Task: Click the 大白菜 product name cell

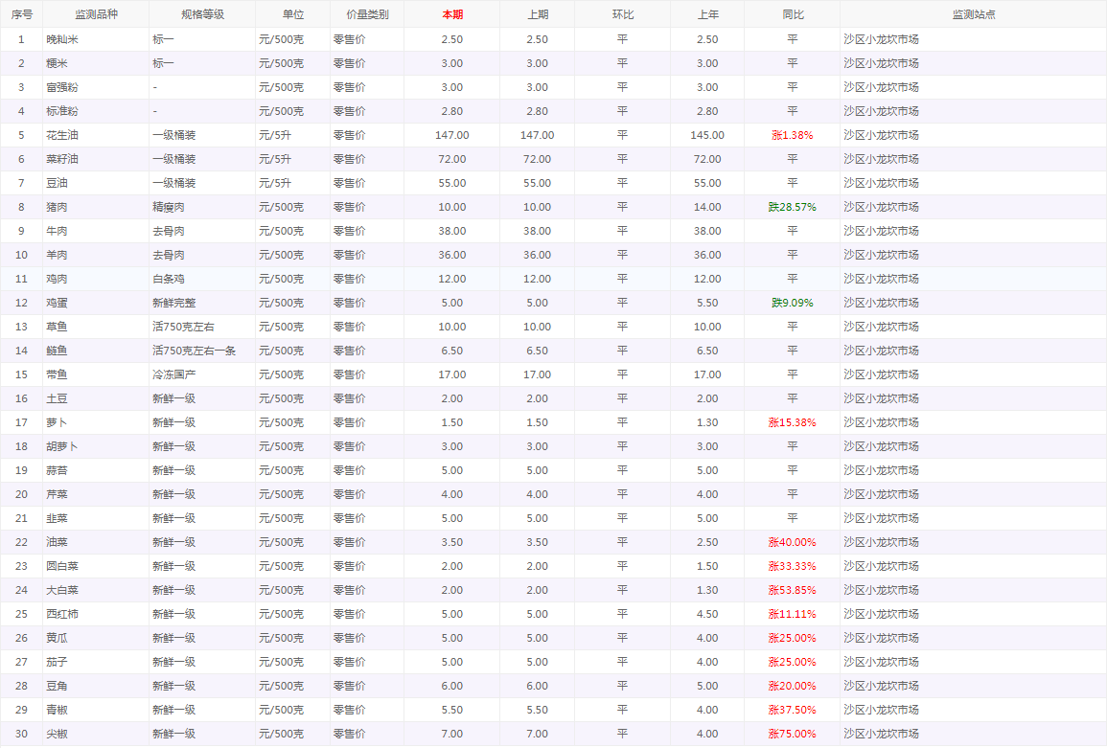Action: pos(62,590)
